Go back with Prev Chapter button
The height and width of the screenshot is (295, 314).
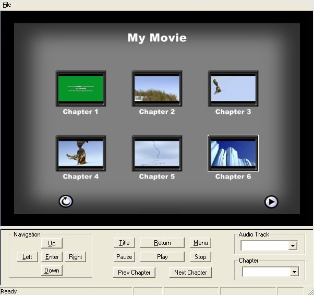pos(134,273)
